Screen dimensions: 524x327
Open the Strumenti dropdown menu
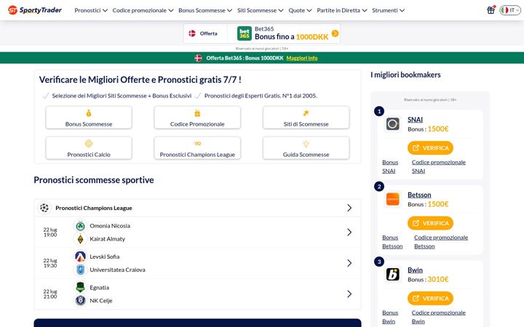click(389, 10)
